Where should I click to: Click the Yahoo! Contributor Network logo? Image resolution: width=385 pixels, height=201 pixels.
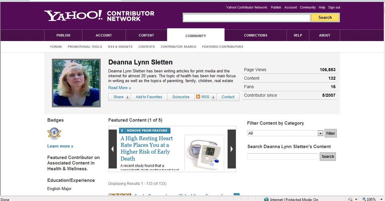point(99,16)
